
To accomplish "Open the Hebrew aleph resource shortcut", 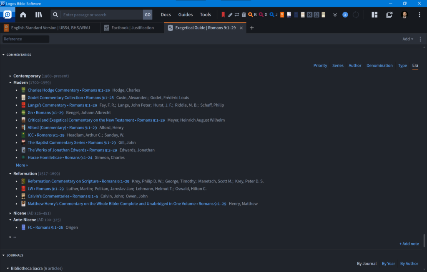I will 309,15.
